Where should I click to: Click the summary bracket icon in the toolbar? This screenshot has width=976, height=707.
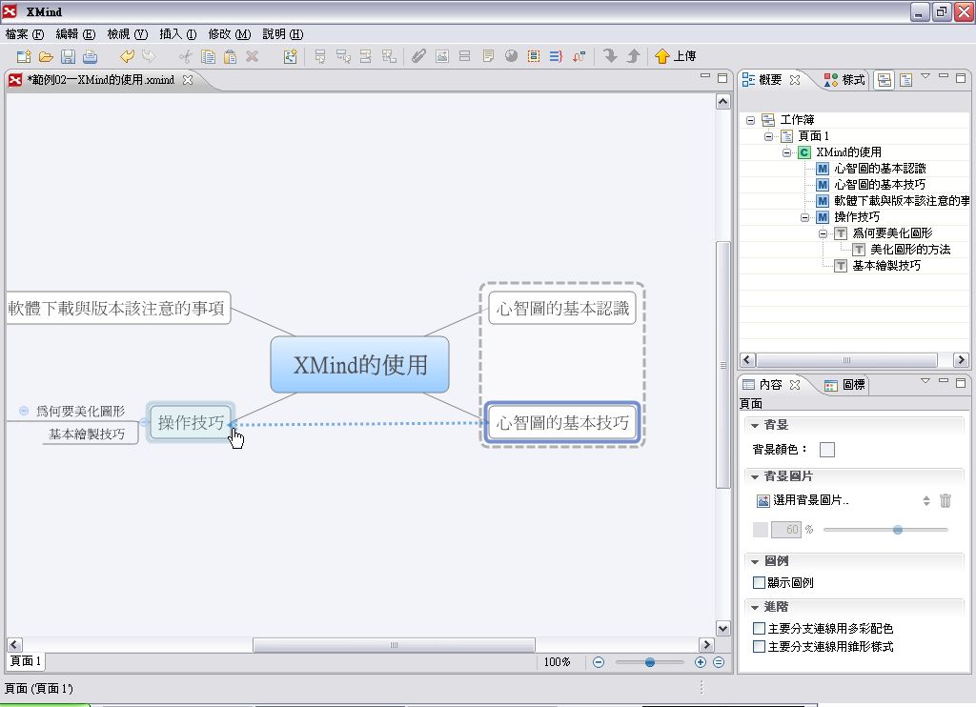[556, 56]
